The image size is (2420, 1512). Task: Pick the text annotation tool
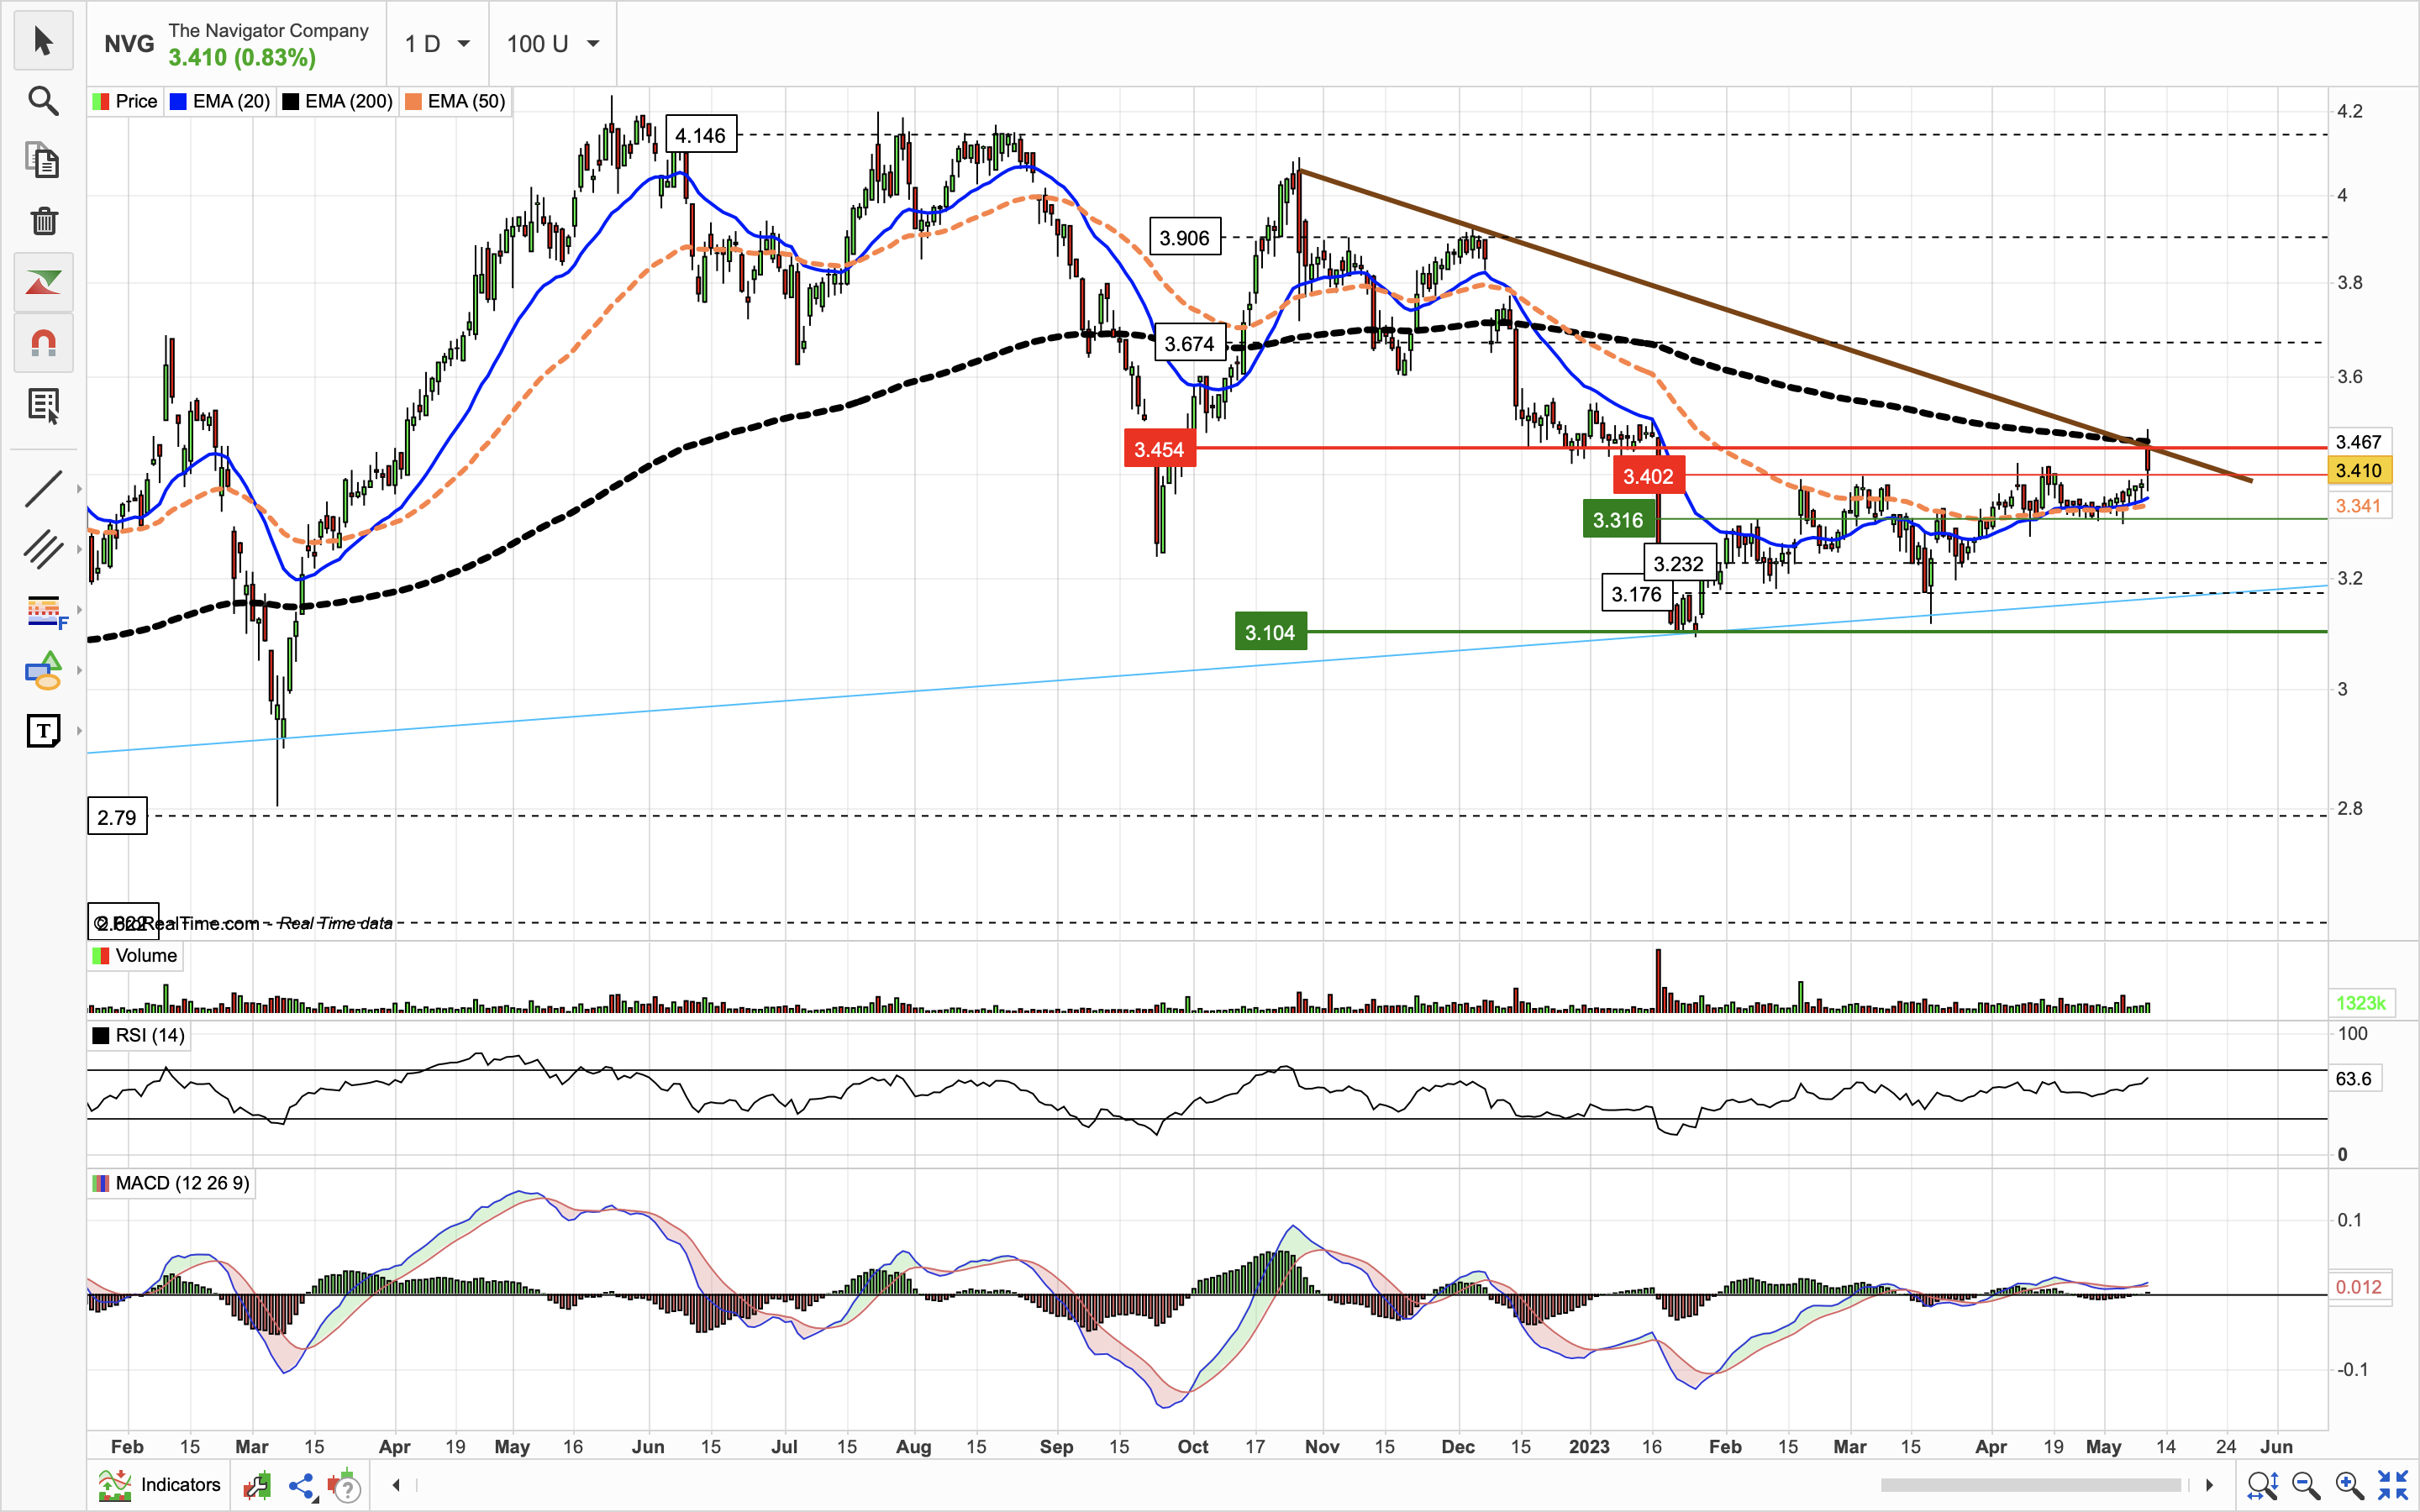pyautogui.click(x=43, y=731)
